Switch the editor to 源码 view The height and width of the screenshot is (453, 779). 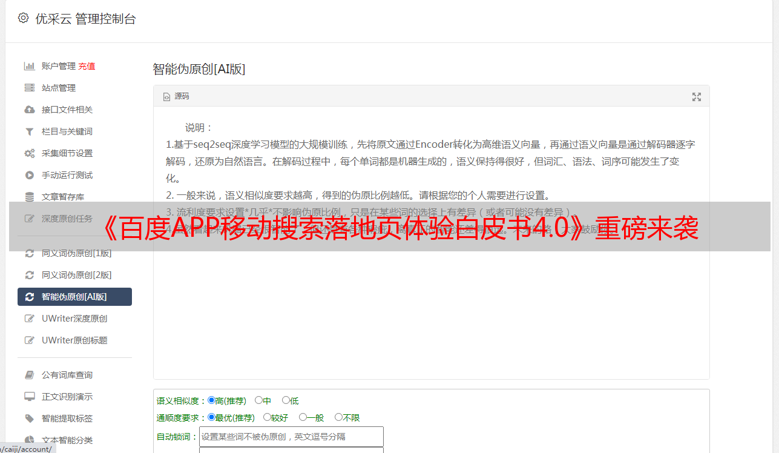coord(176,96)
